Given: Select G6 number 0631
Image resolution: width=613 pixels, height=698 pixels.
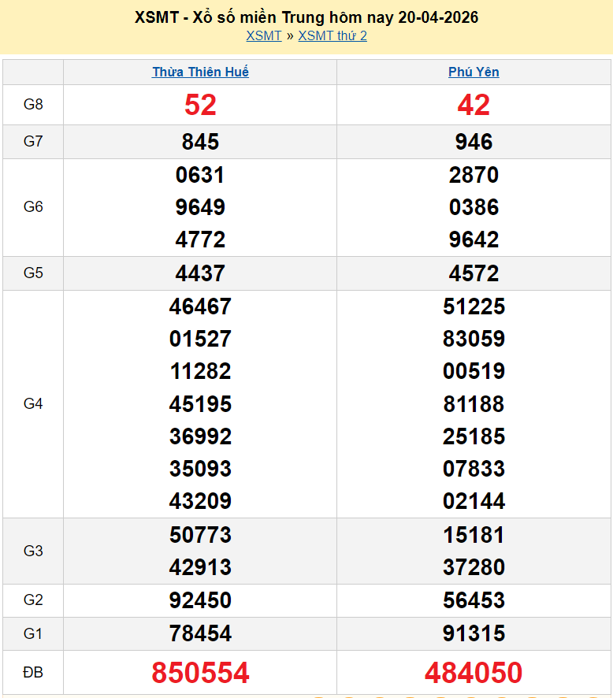Looking at the screenshot, I should click(x=200, y=175).
